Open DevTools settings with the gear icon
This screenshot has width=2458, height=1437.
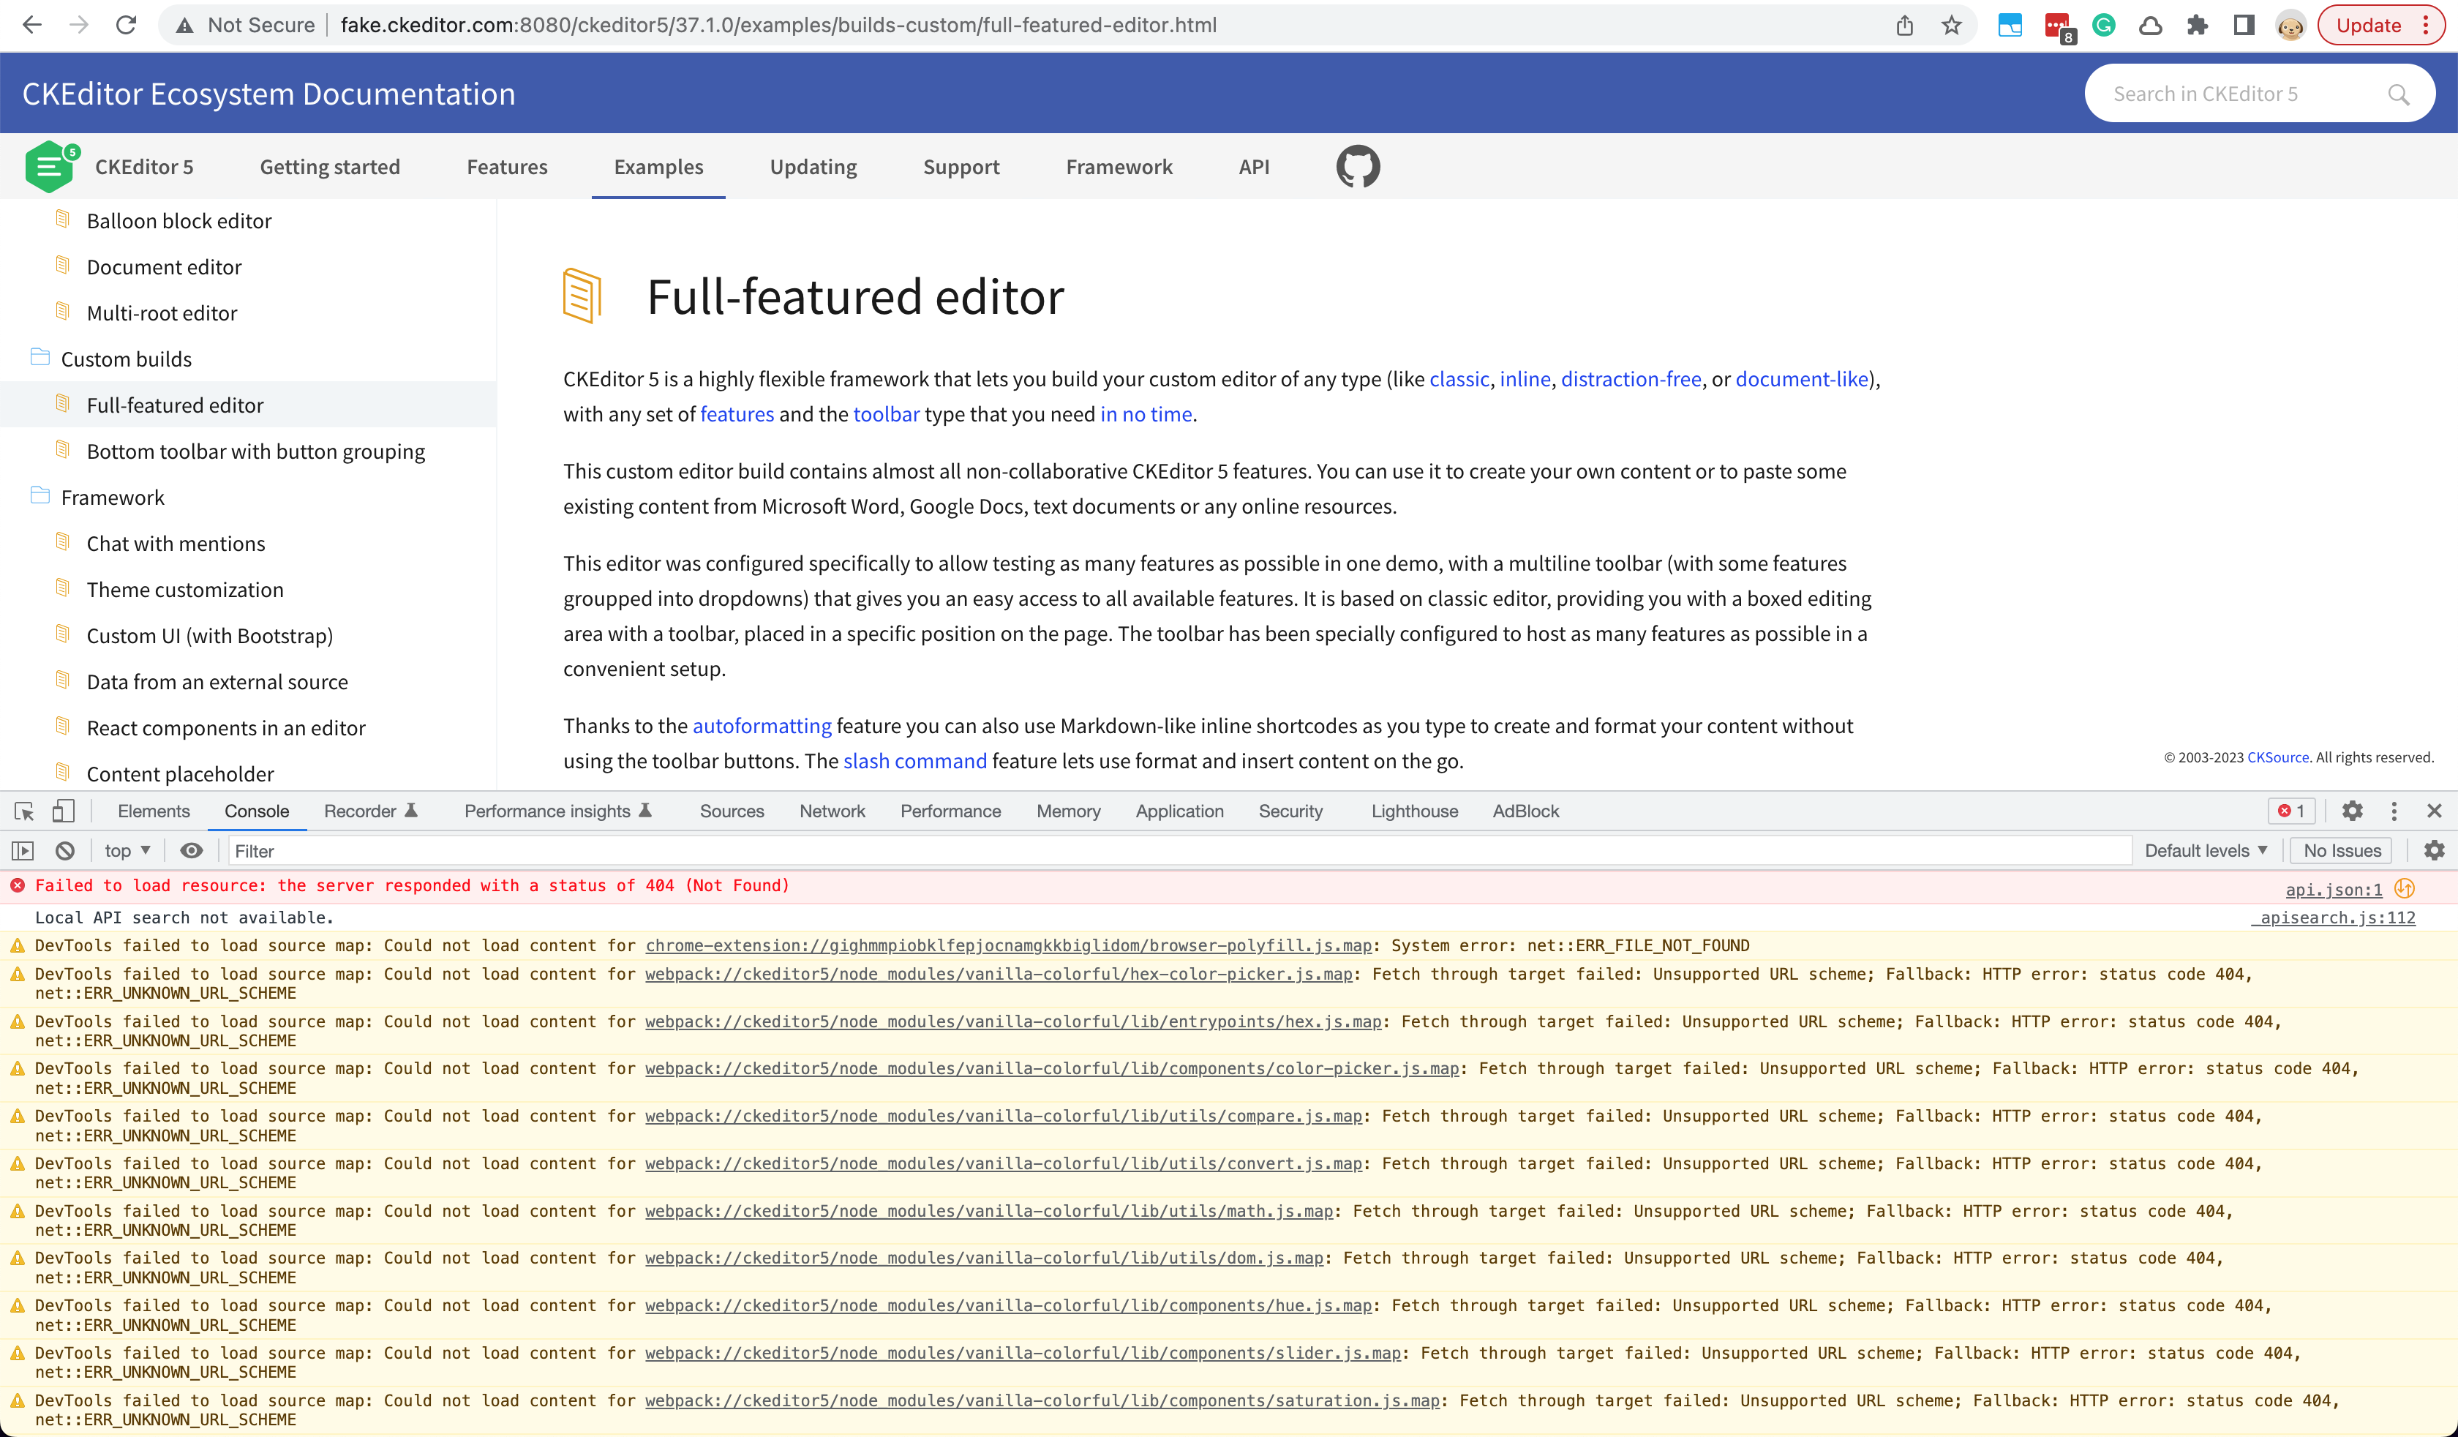(x=2353, y=811)
